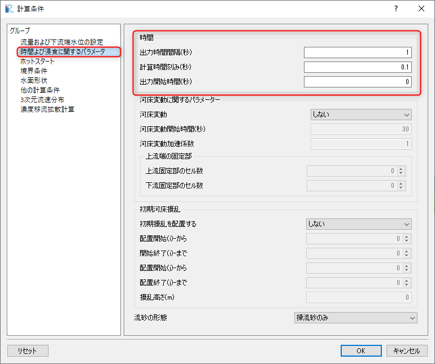Click the リセット button
The image size is (435, 364).
(x=28, y=350)
